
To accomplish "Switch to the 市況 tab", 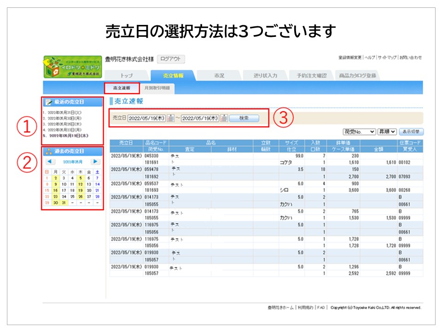I will point(219,76).
